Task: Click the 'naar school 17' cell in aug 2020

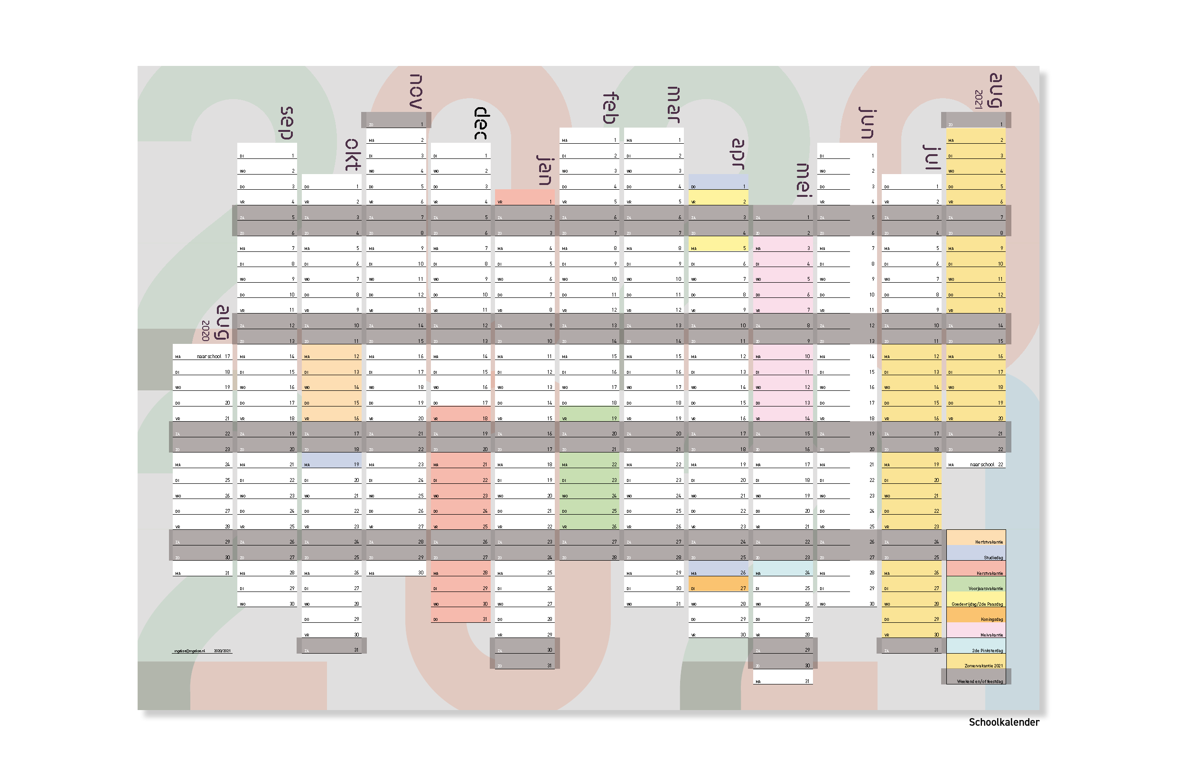Action: [202, 352]
